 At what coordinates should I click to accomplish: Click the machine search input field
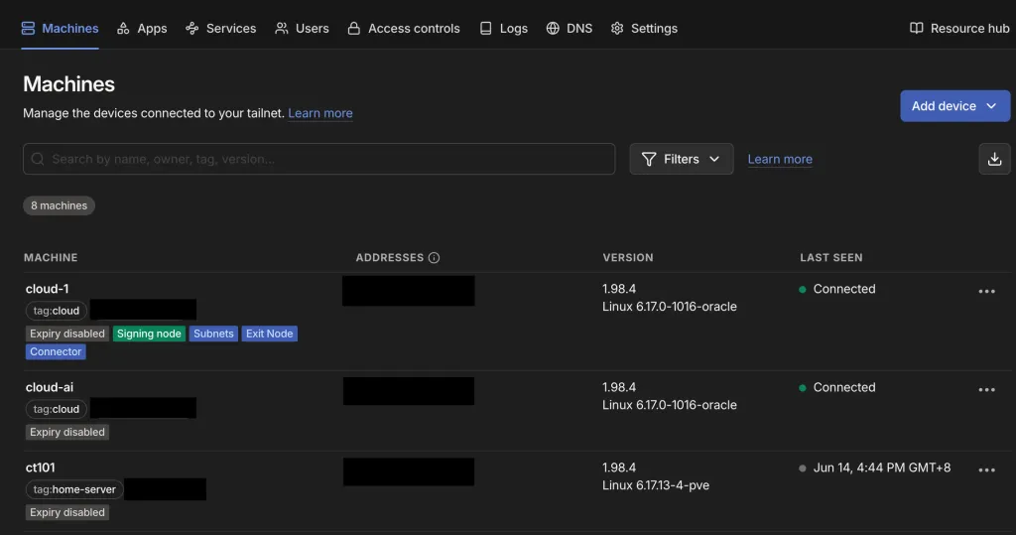pos(318,159)
